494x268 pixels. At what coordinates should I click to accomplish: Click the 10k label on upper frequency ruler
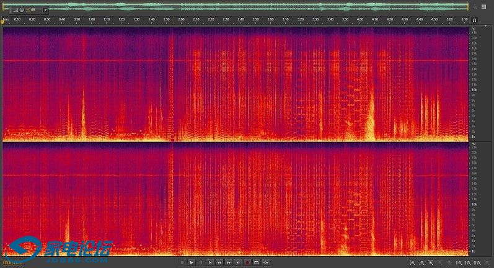point(474,90)
